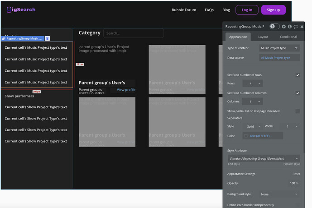Open Blog nav link
This screenshot has width=312, height=208.
click(226, 10)
